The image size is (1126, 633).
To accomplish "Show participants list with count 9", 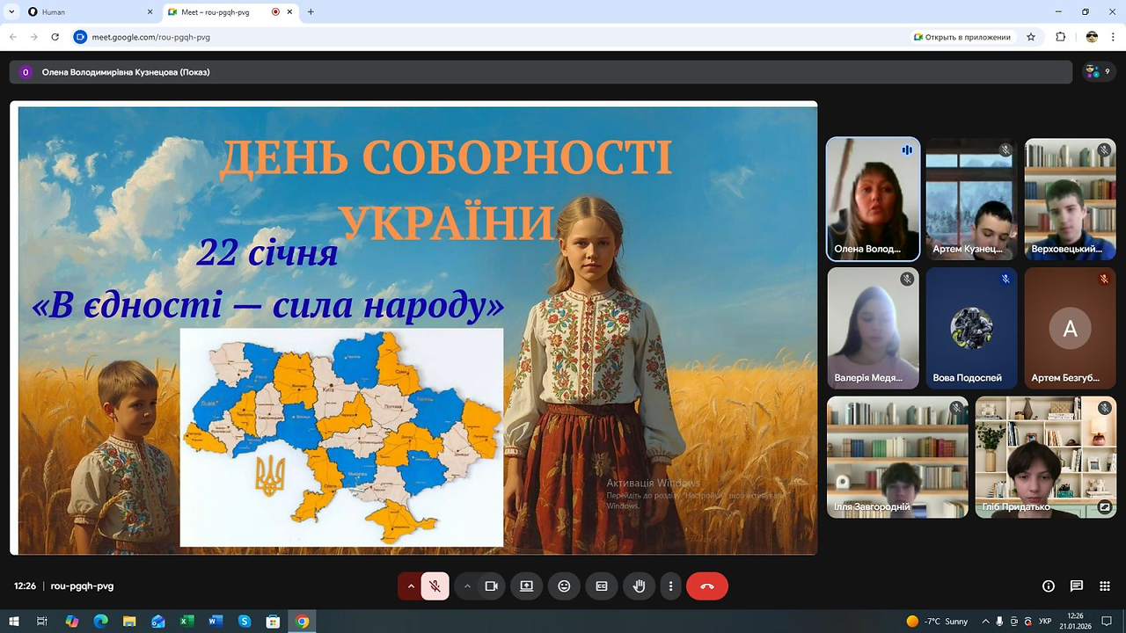I will click(1097, 72).
